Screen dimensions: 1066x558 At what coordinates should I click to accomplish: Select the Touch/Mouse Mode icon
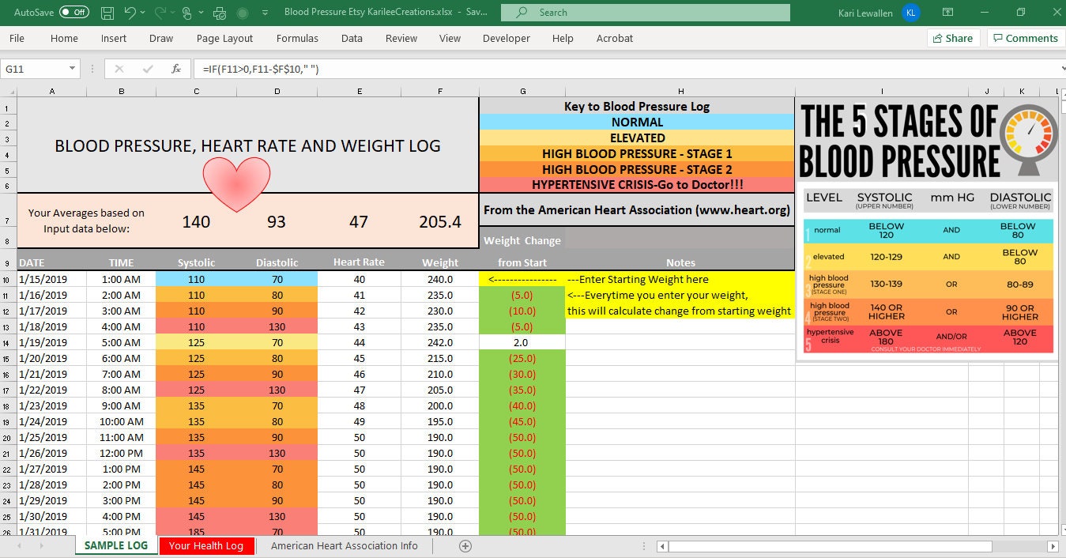coord(188,12)
